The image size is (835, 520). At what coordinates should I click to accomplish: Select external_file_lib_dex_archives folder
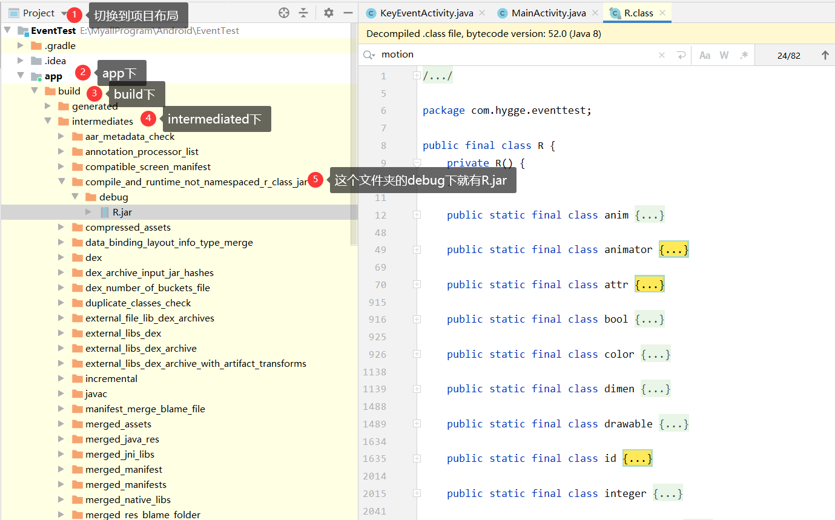(150, 318)
